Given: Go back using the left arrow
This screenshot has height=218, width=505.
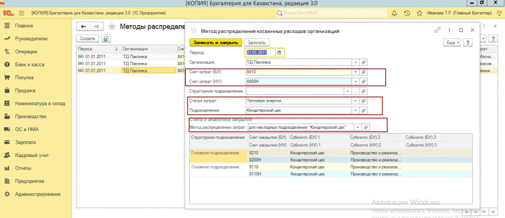Looking at the screenshot, I should click(x=83, y=27).
